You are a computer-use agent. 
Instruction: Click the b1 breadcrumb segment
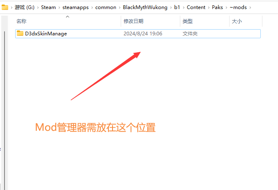177,7
